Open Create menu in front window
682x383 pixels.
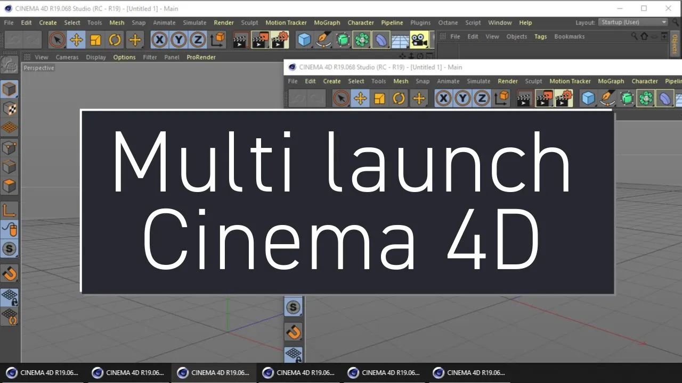[x=332, y=81]
